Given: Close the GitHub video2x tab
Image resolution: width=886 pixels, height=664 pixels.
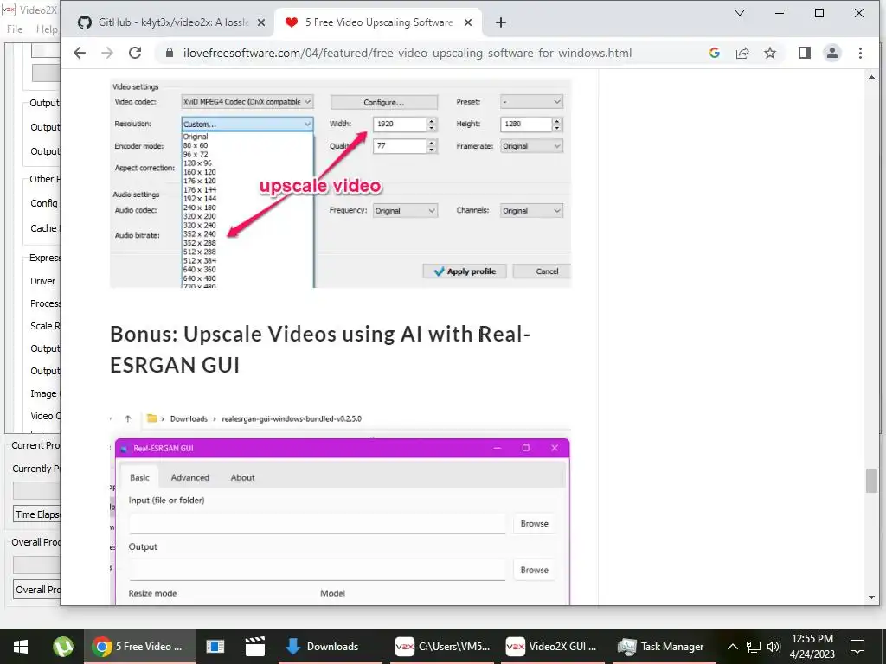Looking at the screenshot, I should point(261,22).
